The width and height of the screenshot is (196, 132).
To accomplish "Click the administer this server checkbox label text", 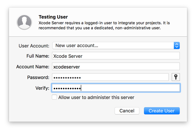I will coord(96,97).
